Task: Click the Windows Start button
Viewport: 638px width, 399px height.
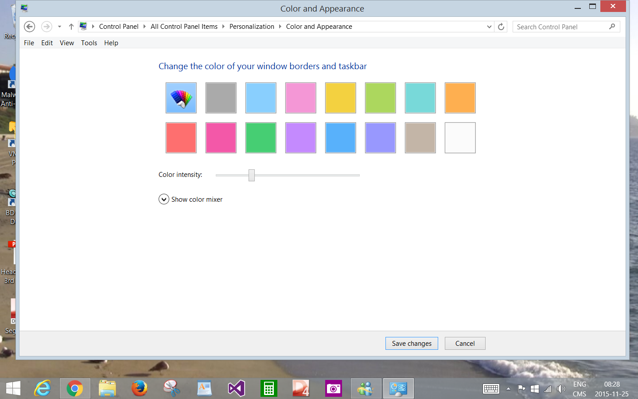Action: (13, 389)
